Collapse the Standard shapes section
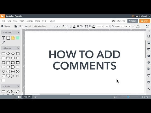 coord(3,32)
